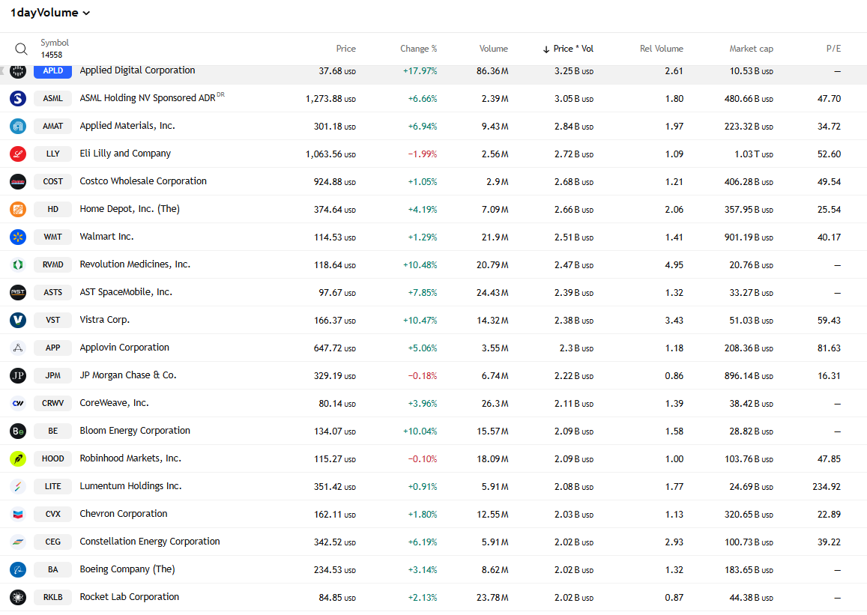Open the BE ticker badge

click(x=53, y=431)
